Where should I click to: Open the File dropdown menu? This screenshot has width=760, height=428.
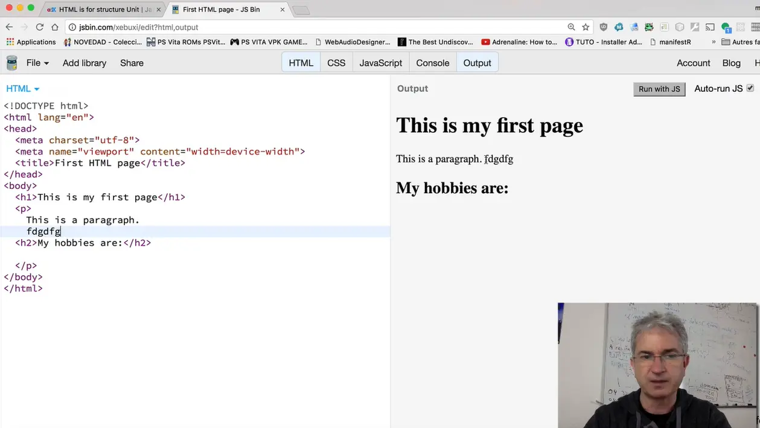37,63
